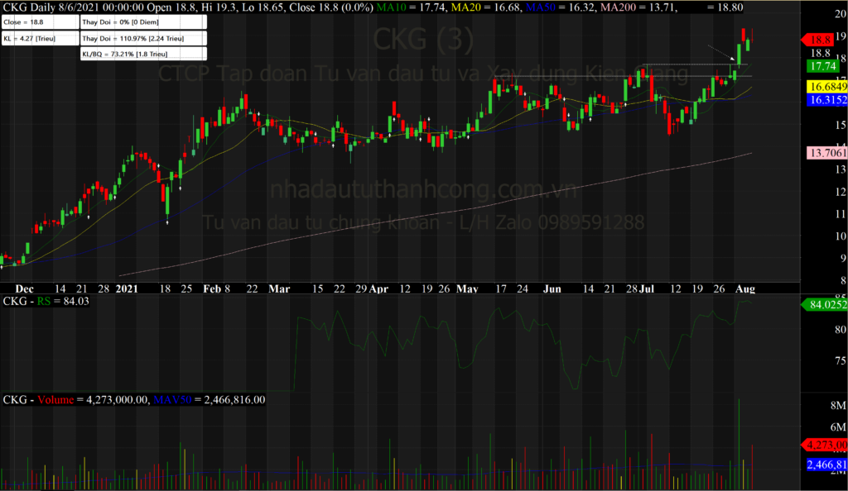
Task: Click the 'Mar' label on the date axis
Action: 279,288
